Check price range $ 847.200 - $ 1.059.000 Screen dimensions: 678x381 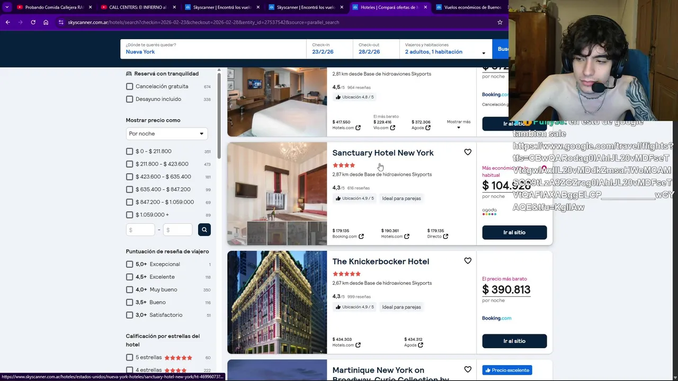click(130, 202)
